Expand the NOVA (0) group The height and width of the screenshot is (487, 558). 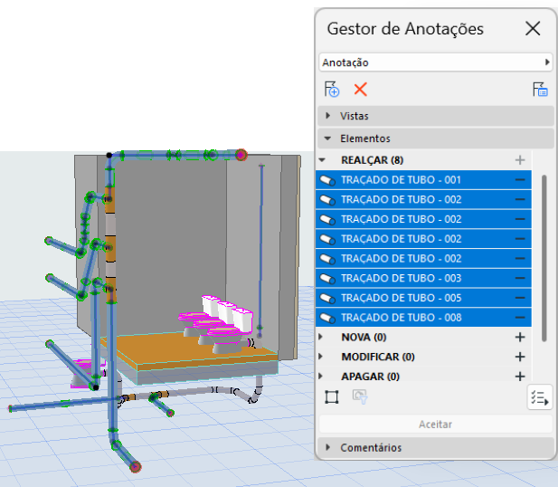tap(321, 337)
